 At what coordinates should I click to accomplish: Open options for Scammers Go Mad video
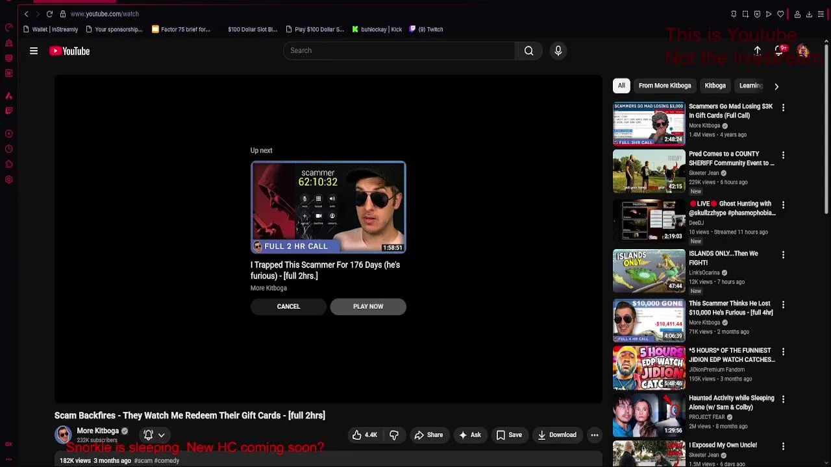(x=783, y=107)
